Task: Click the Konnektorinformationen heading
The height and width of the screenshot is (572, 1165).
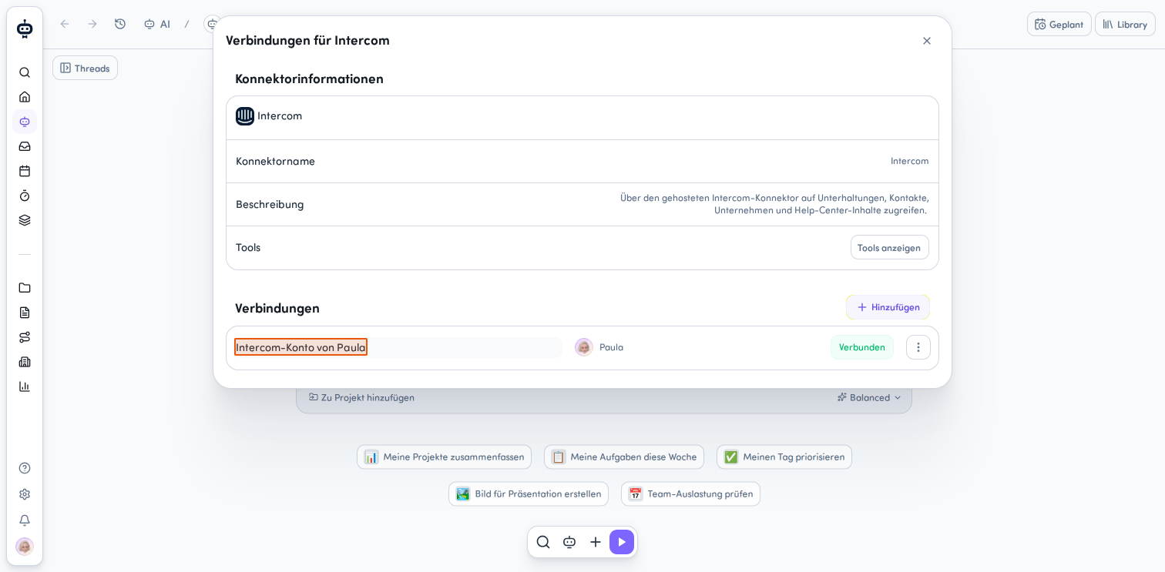Action: [309, 79]
